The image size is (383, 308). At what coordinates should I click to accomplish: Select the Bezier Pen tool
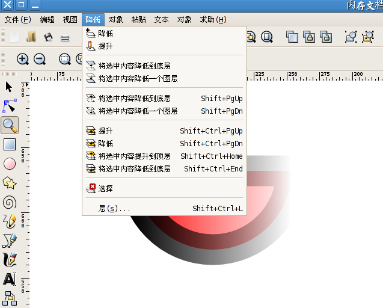tap(10, 241)
